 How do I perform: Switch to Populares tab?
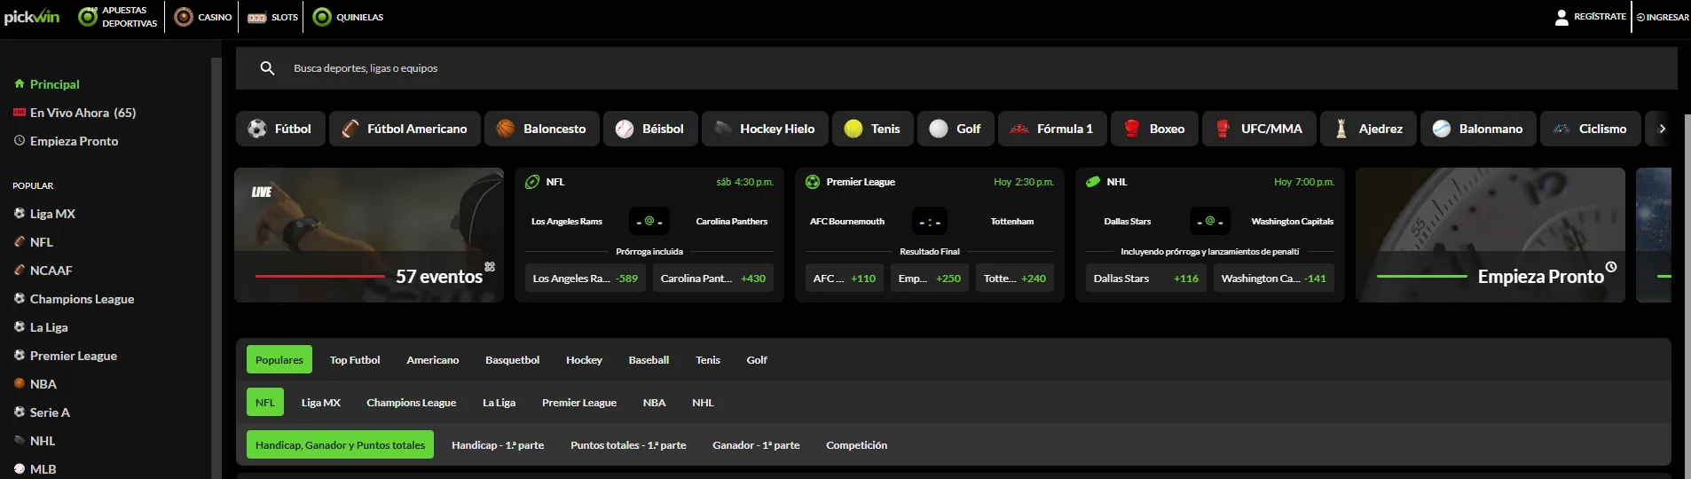point(279,359)
